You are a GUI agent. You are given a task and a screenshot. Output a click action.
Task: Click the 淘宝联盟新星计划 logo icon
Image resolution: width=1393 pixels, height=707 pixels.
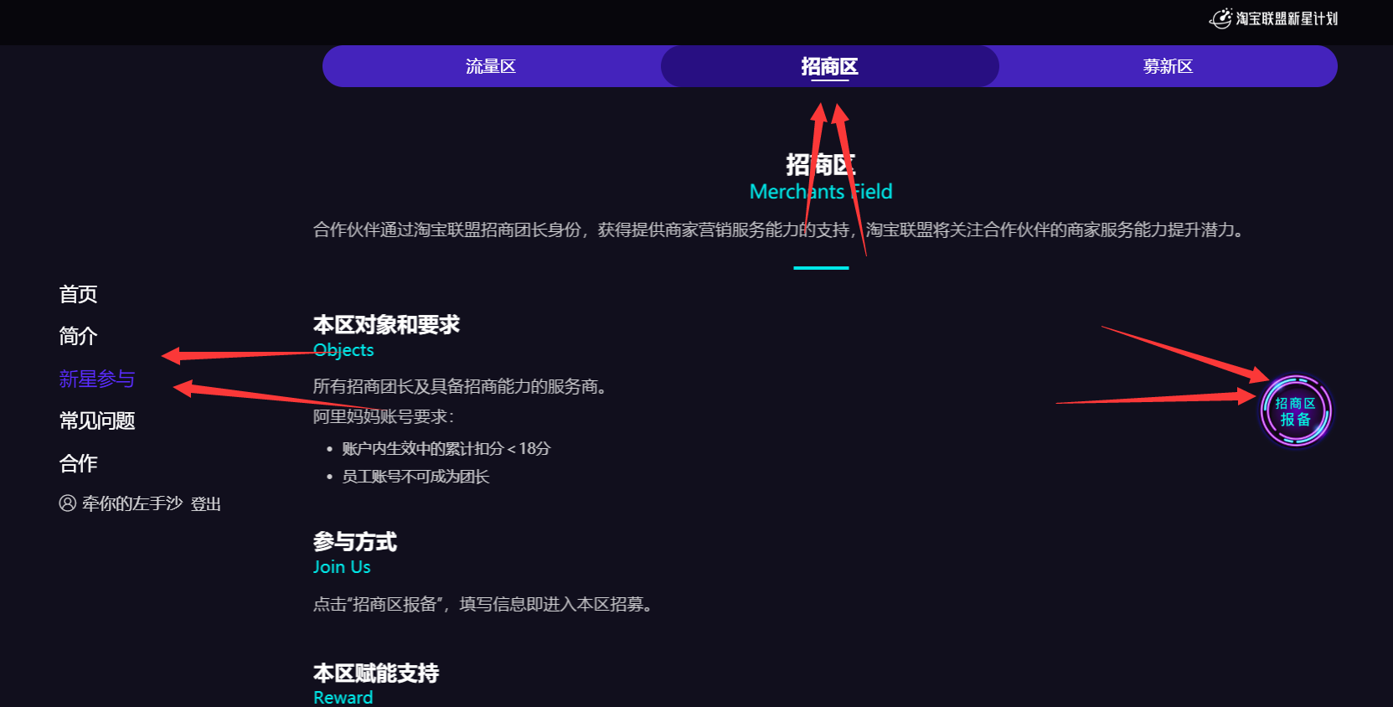[x=1220, y=18]
